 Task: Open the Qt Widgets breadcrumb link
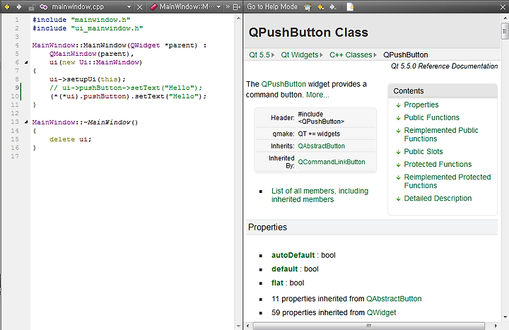(x=300, y=55)
